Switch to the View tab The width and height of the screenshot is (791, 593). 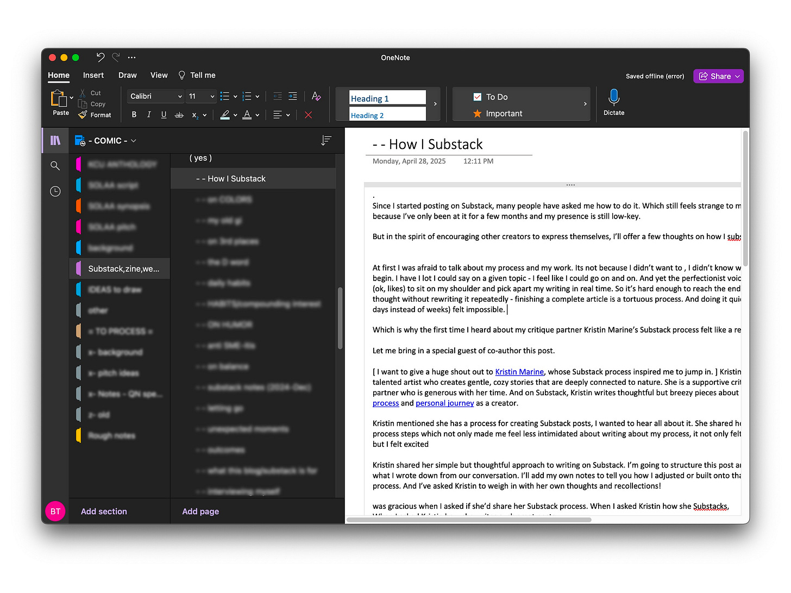pyautogui.click(x=159, y=75)
